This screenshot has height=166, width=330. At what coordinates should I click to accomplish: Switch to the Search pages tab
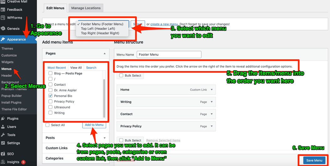[x=91, y=68]
